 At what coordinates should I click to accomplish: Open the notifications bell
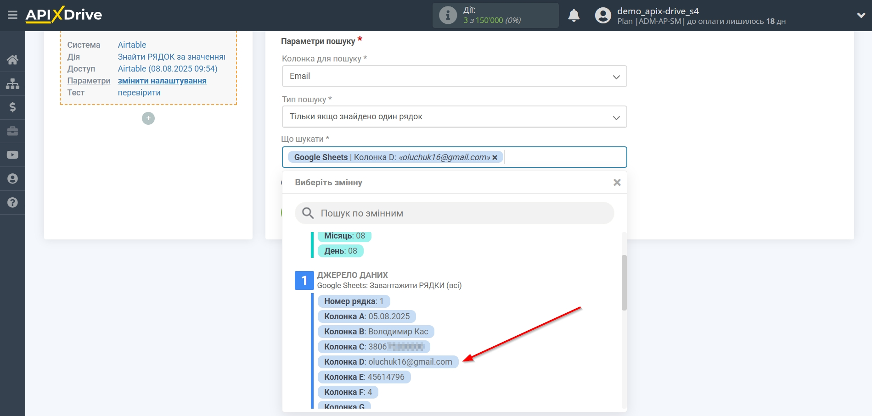click(574, 16)
